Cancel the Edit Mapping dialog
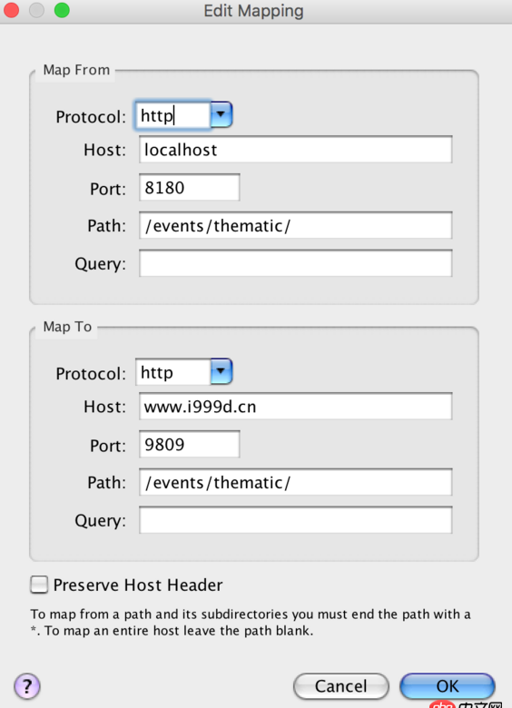Image resolution: width=512 pixels, height=708 pixels. point(341,686)
